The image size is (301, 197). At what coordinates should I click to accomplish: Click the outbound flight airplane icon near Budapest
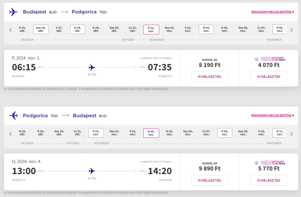(14, 12)
